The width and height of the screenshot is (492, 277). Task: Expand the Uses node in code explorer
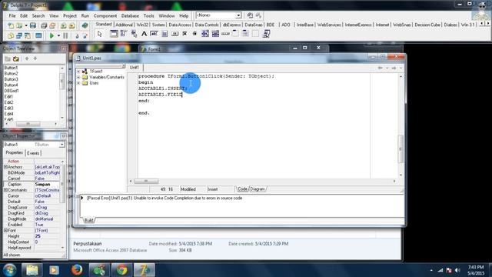click(78, 83)
